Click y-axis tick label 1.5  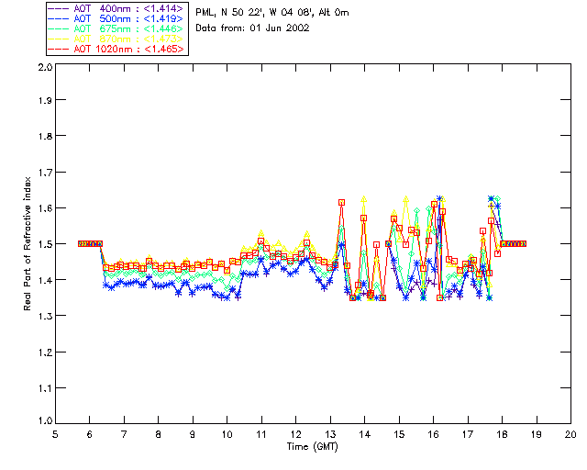pos(45,244)
